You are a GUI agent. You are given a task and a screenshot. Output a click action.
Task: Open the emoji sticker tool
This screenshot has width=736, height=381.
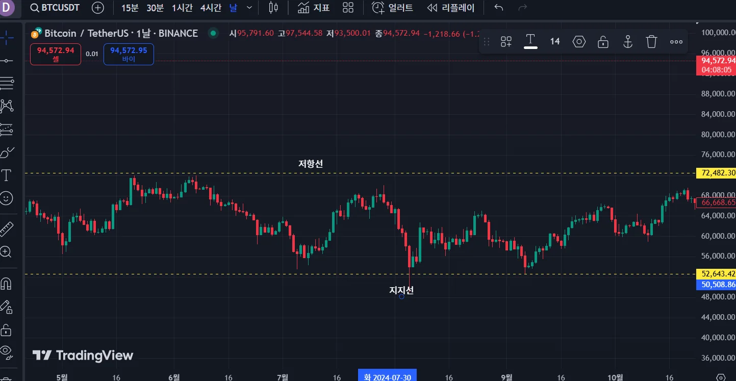pyautogui.click(x=7, y=198)
